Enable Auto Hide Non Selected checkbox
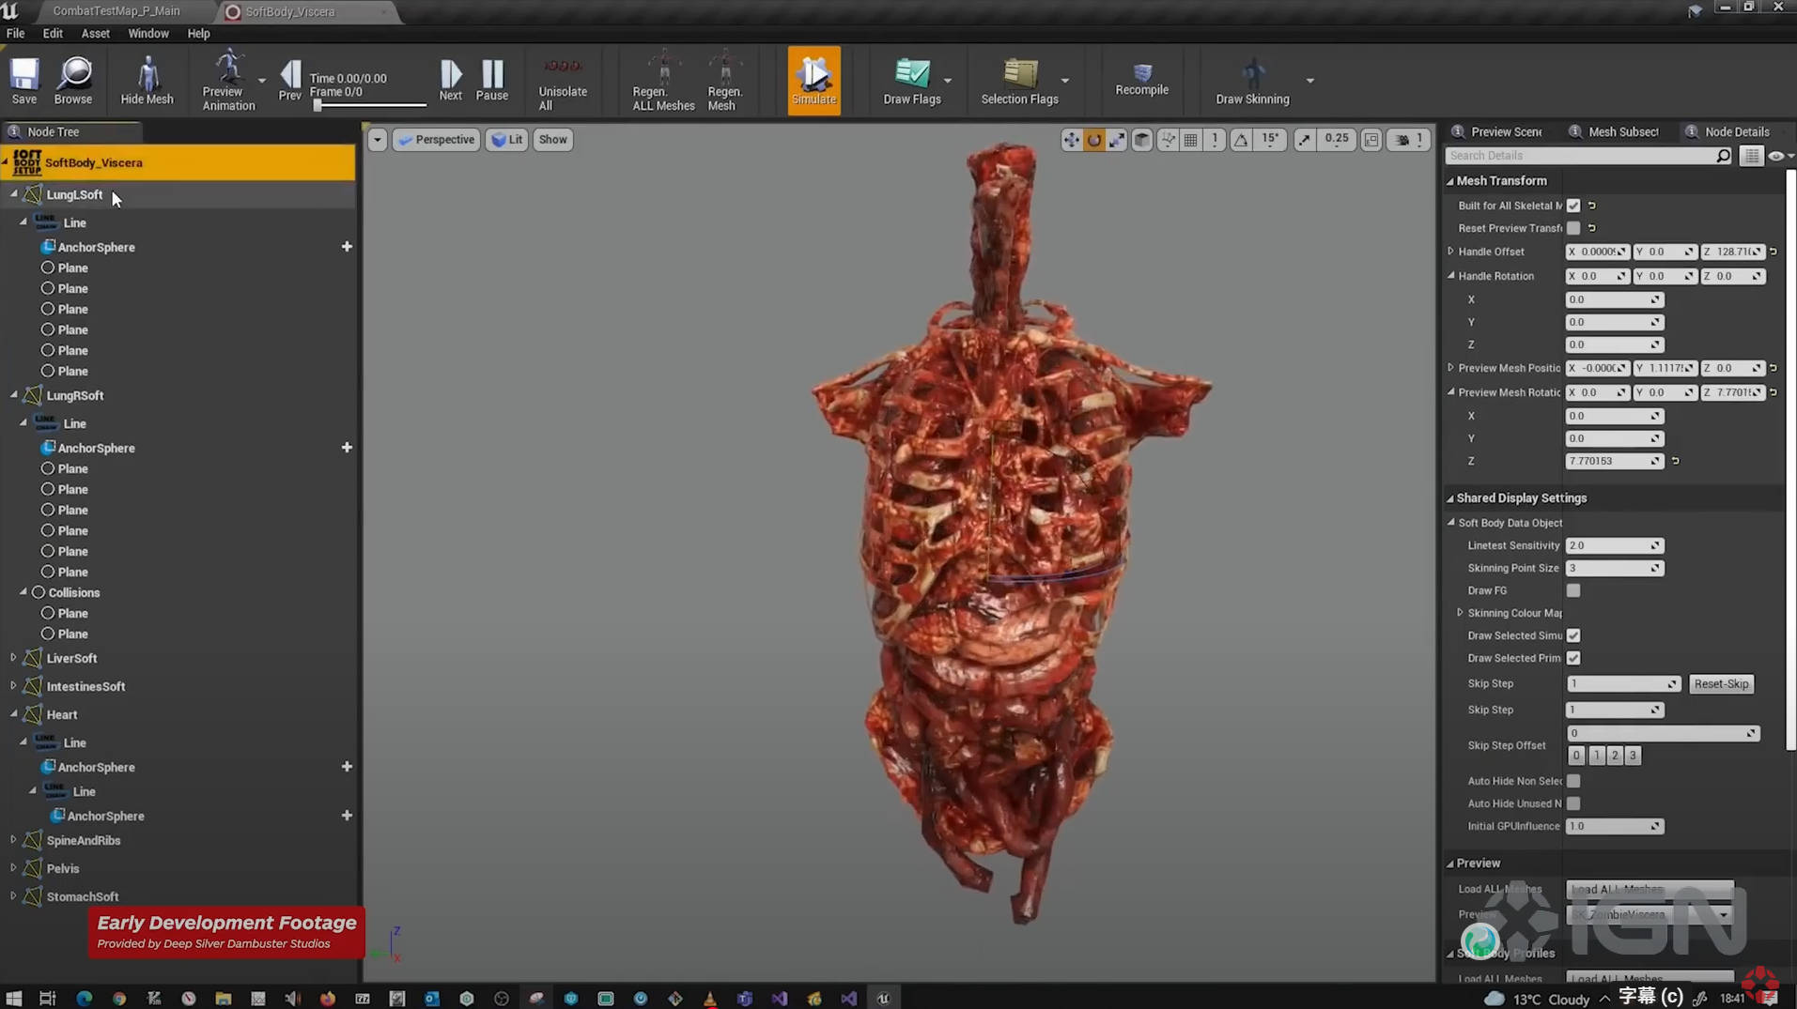Viewport: 1797px width, 1009px height. [x=1573, y=781]
